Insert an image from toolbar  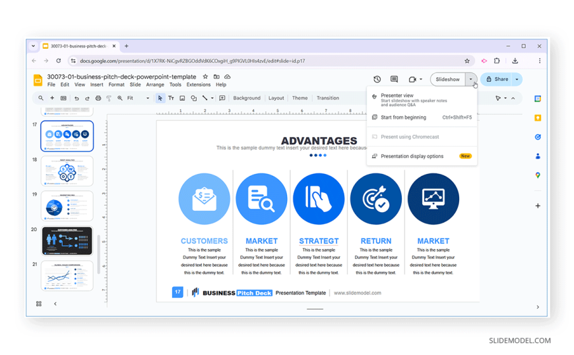pos(182,98)
